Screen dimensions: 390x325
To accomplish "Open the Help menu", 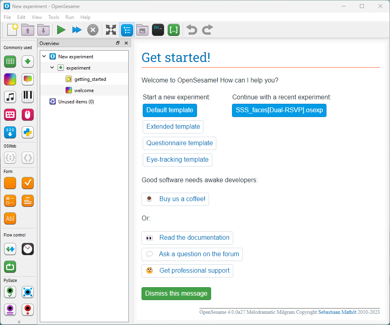I will 85,17.
